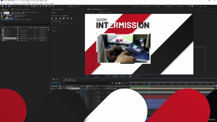This screenshot has height=122, width=217.
Task: Open the align layers to Composição dropdown
Action: pyautogui.click(x=67, y=16)
